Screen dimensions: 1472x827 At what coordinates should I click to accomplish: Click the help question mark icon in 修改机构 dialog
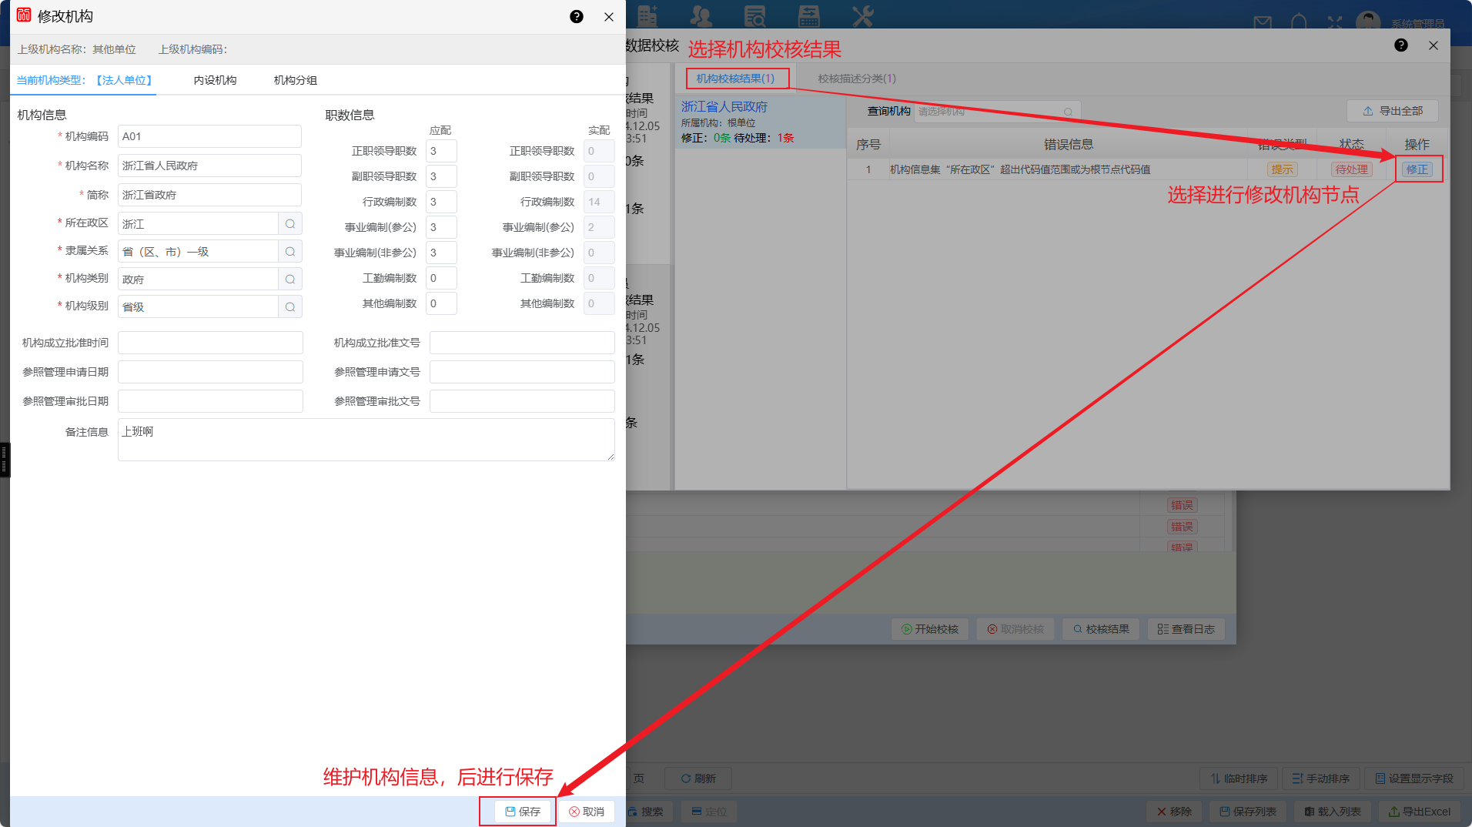576,17
